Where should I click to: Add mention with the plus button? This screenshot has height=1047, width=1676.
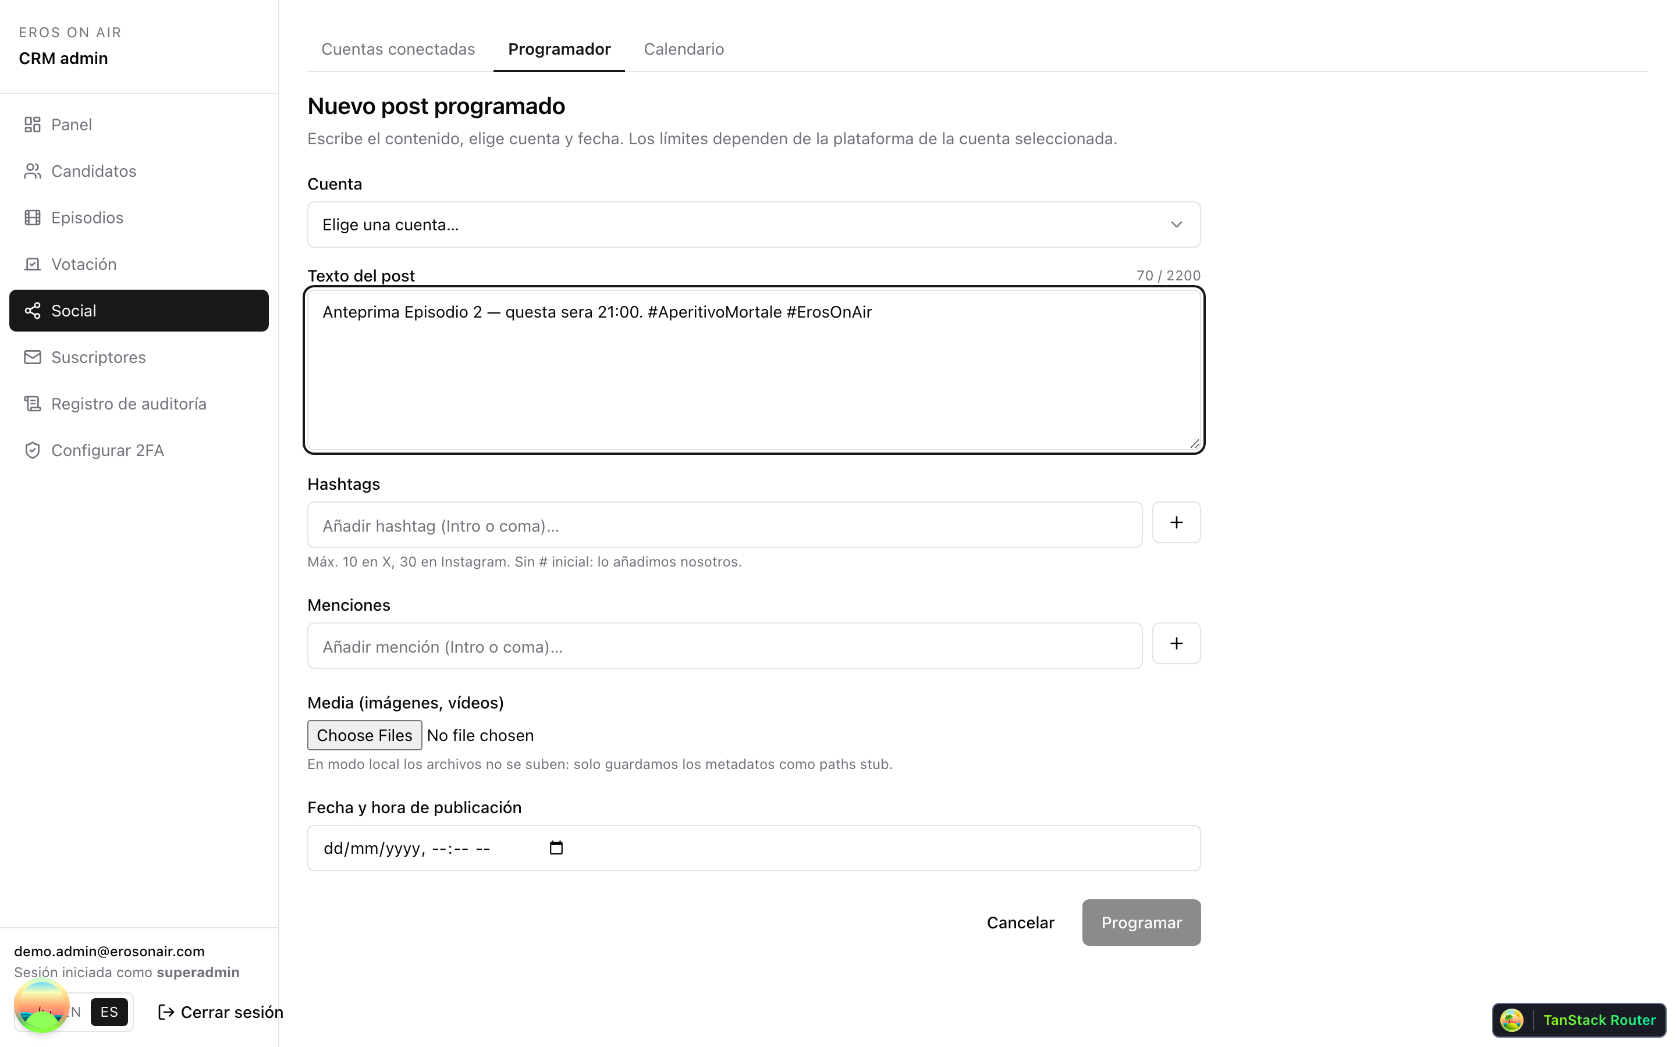pyautogui.click(x=1176, y=644)
